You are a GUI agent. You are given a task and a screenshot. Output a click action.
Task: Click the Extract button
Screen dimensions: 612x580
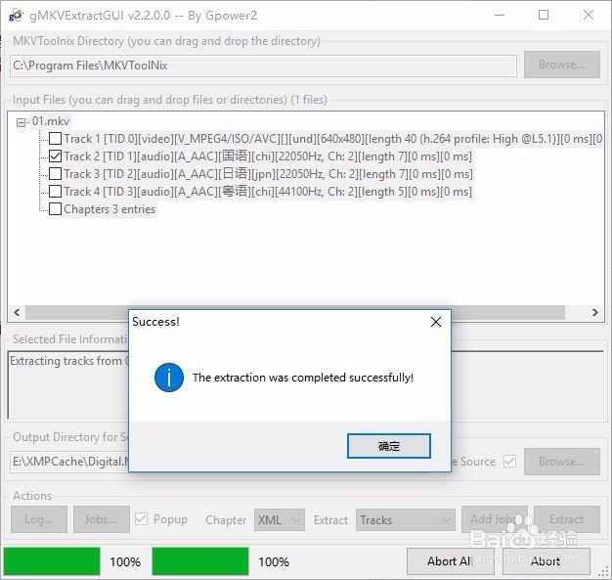566,519
